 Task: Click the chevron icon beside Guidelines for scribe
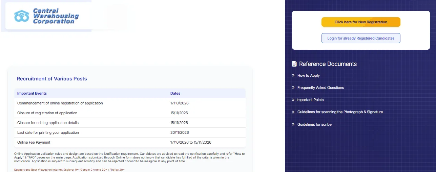point(293,124)
